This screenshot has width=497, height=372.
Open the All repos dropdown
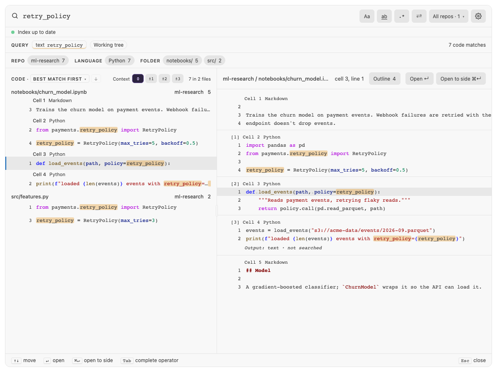tap(449, 16)
